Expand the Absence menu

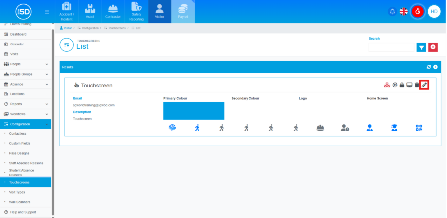(x=26, y=84)
